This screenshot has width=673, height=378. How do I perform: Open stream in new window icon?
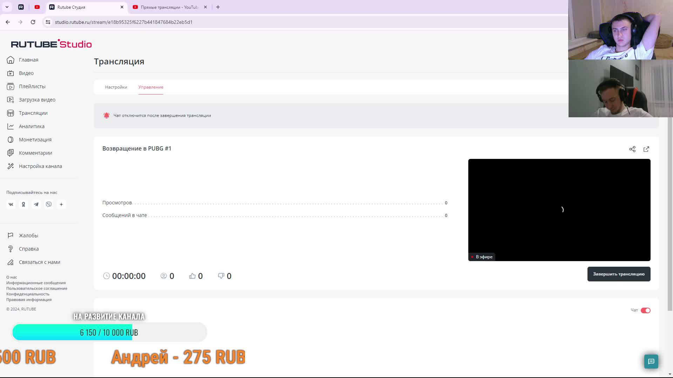click(646, 149)
